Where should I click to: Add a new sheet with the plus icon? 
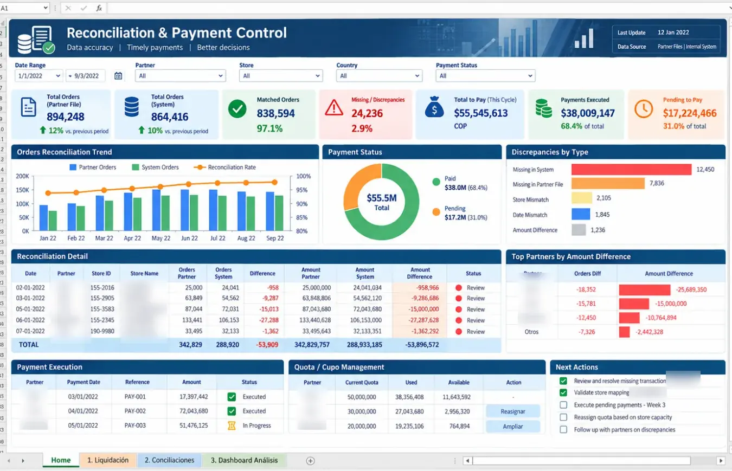point(310,461)
